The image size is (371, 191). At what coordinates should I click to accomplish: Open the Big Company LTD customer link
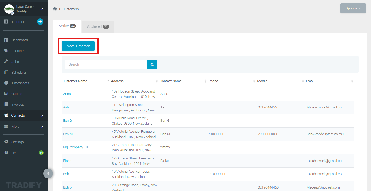[x=76, y=147]
